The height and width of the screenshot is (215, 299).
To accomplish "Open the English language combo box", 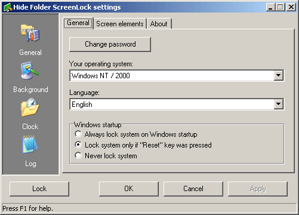I will point(177,104).
